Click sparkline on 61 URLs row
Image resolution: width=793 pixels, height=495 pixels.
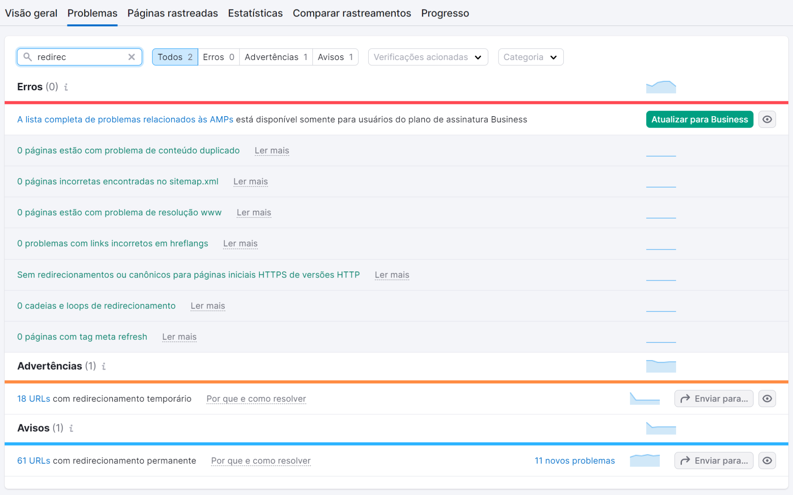coord(645,460)
